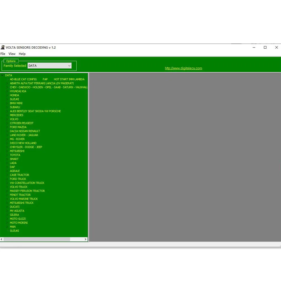Select AUDI BENTLEY SEAT SKODA VW PORSCHE

click(x=35, y=111)
